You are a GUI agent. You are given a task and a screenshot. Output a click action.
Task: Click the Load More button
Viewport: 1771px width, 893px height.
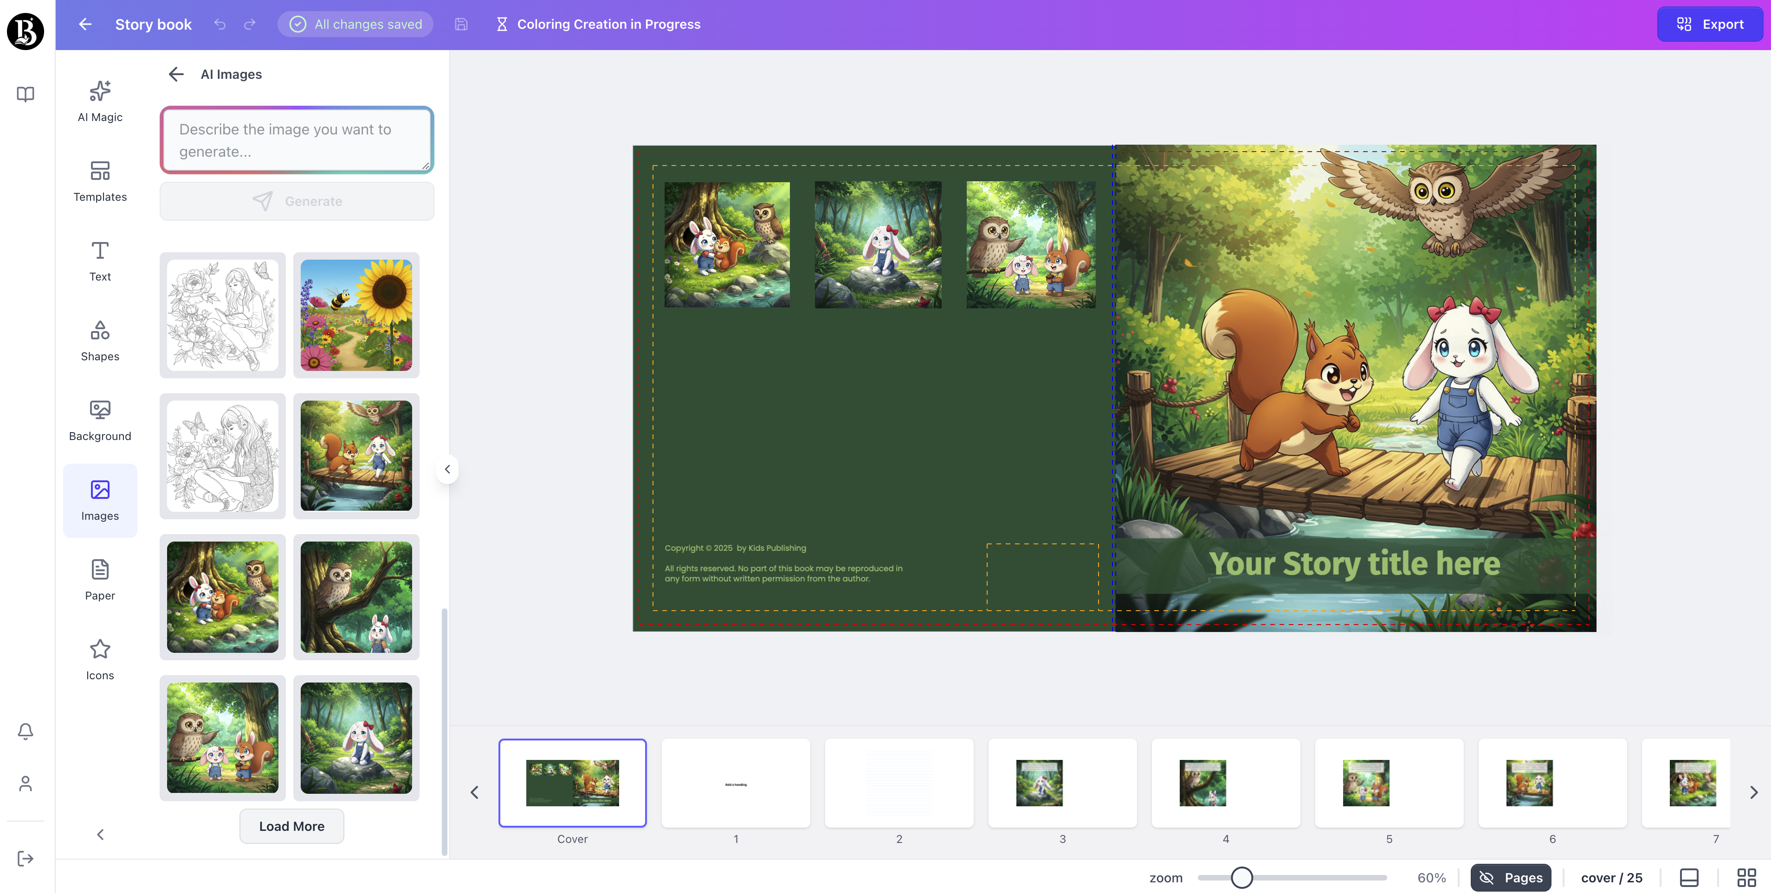(291, 826)
